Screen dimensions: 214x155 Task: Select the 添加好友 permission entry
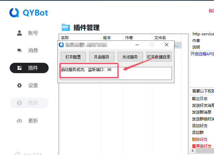(200, 126)
